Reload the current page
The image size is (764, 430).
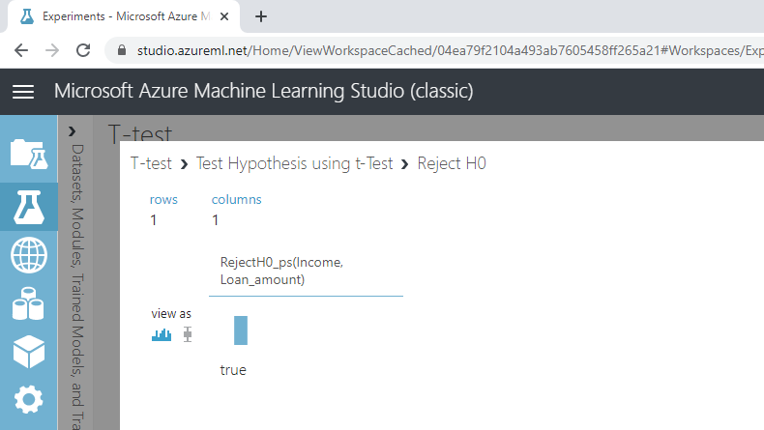coord(83,50)
